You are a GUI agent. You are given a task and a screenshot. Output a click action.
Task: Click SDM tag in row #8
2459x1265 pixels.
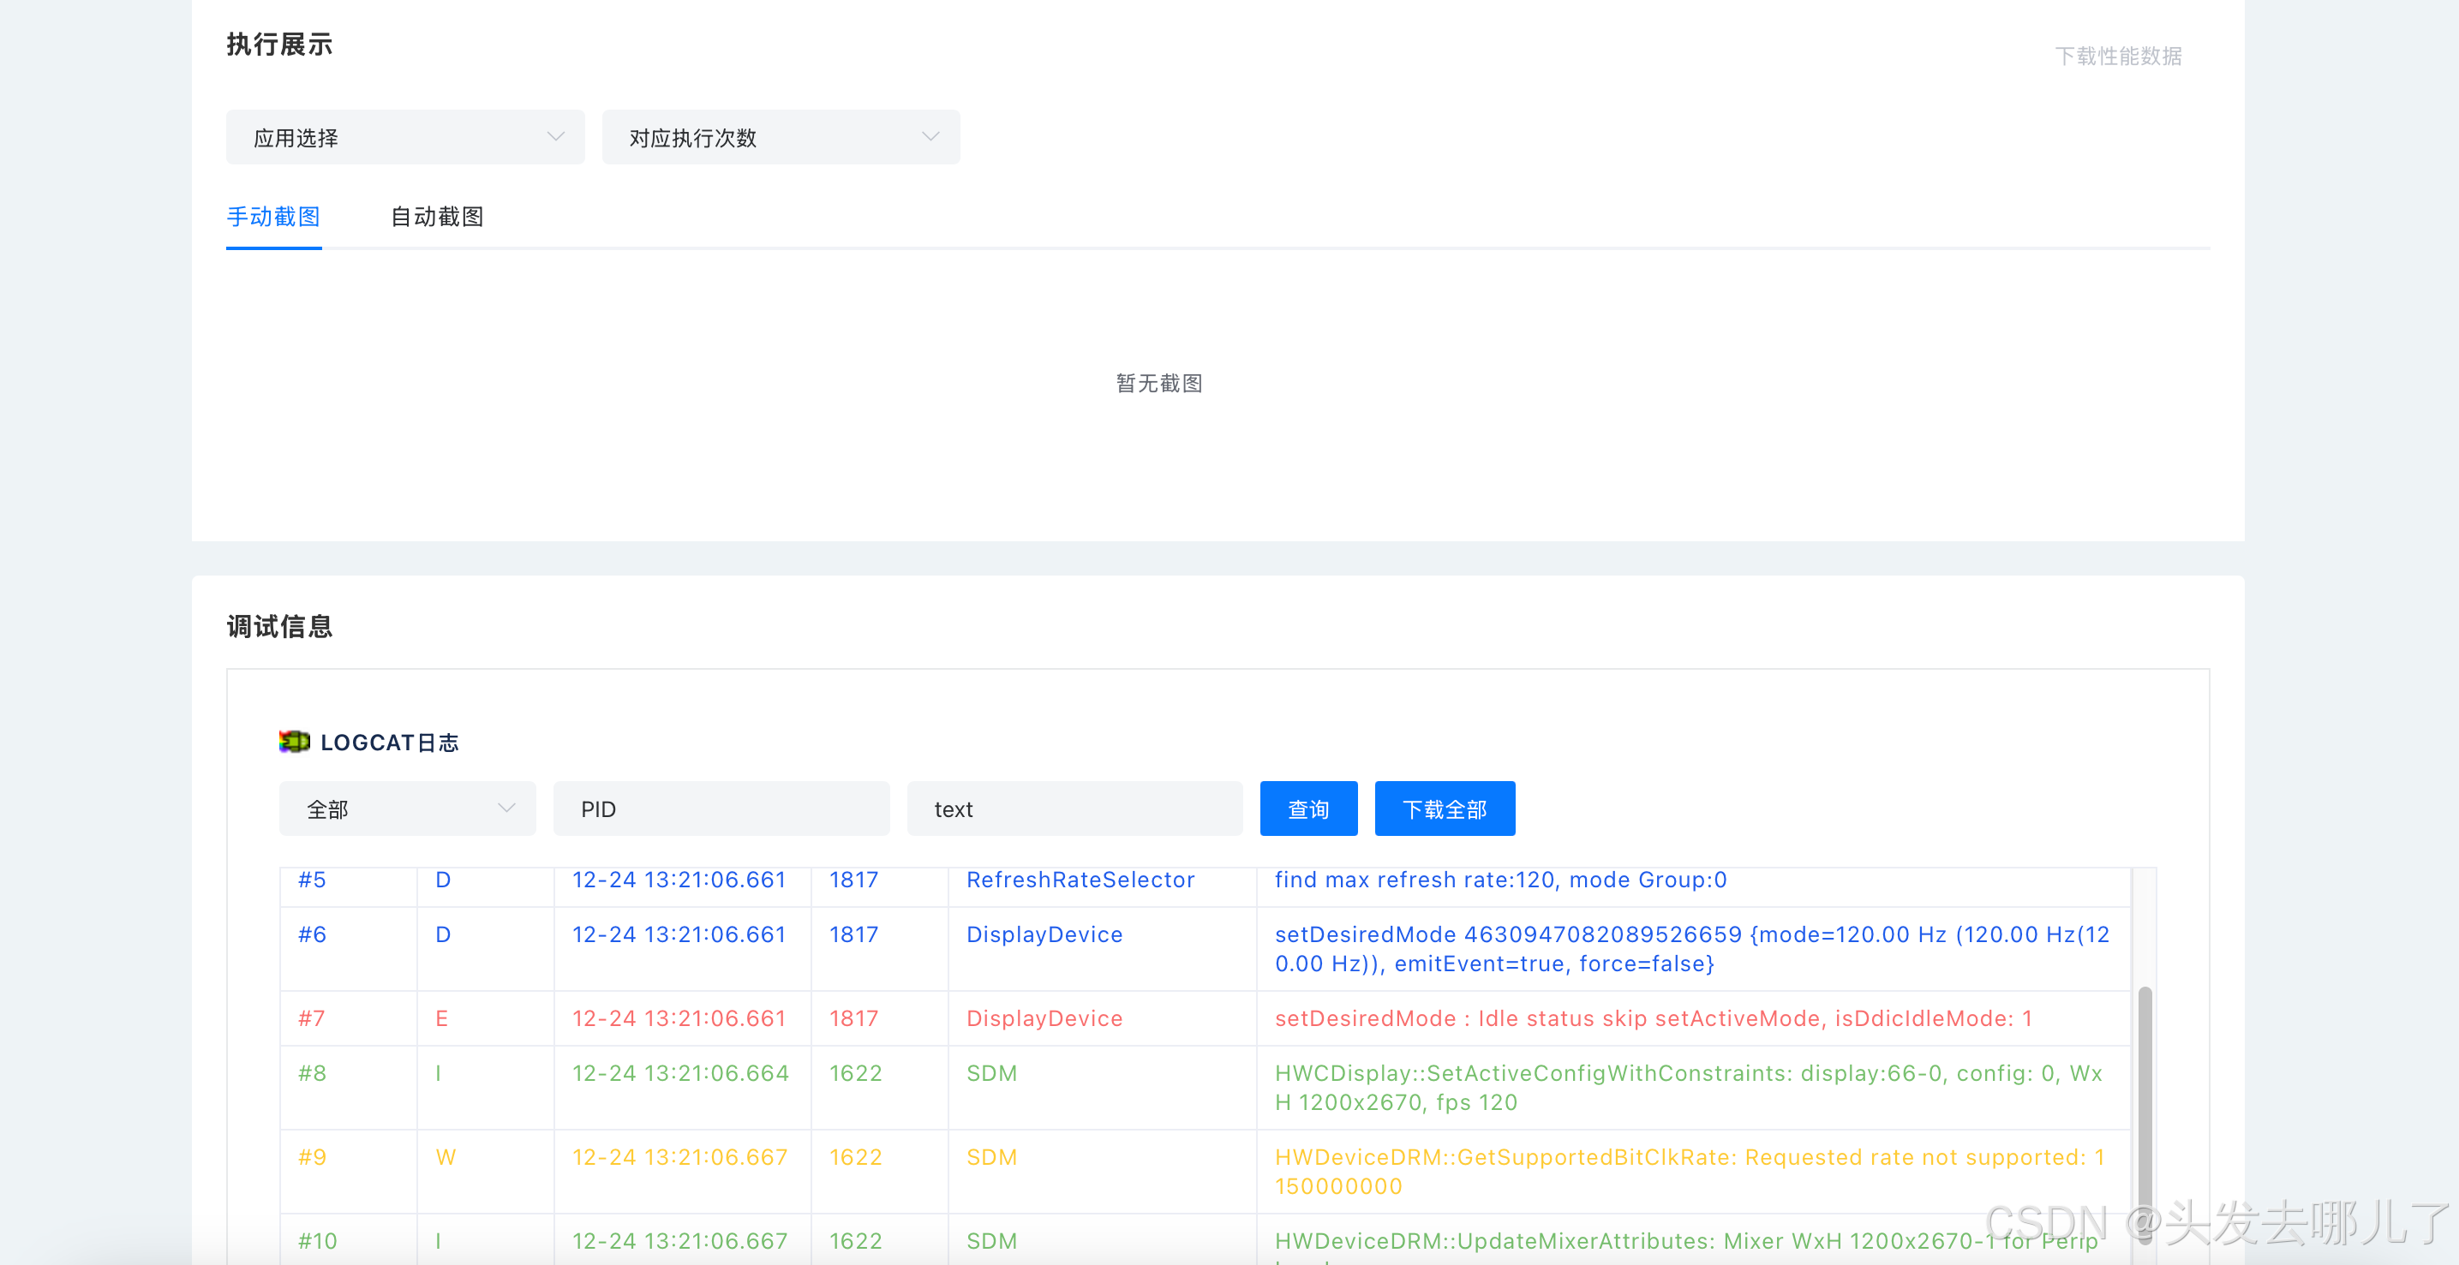[x=990, y=1073]
